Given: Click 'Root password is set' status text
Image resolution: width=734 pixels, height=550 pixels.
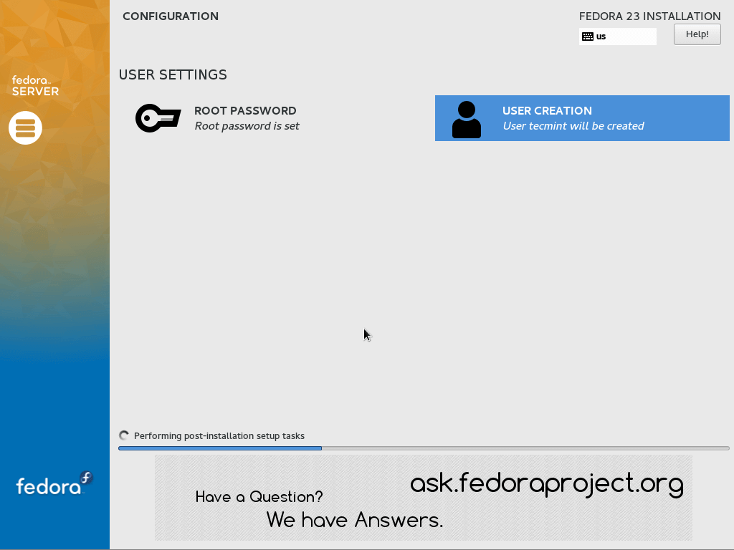Looking at the screenshot, I should coord(247,126).
